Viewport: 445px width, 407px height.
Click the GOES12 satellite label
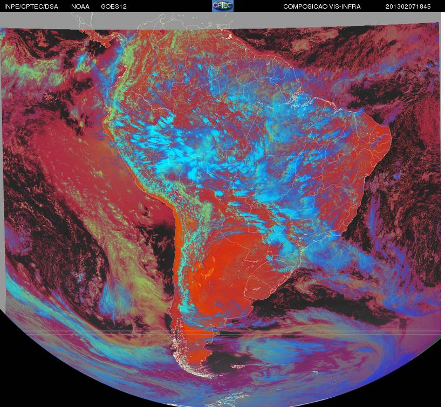(114, 6)
